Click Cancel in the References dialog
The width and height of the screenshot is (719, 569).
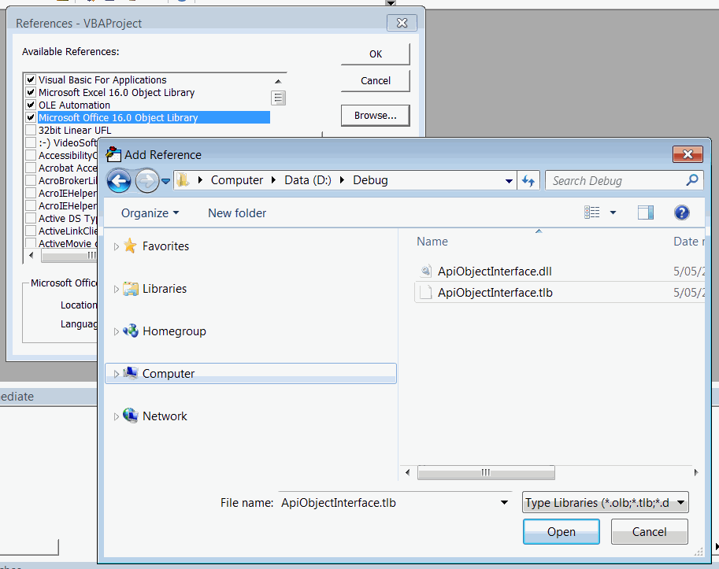click(376, 80)
